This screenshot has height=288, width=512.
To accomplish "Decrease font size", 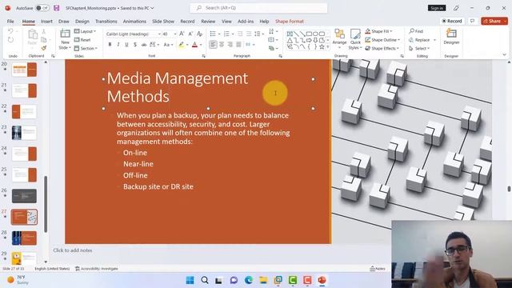I will coord(190,34).
